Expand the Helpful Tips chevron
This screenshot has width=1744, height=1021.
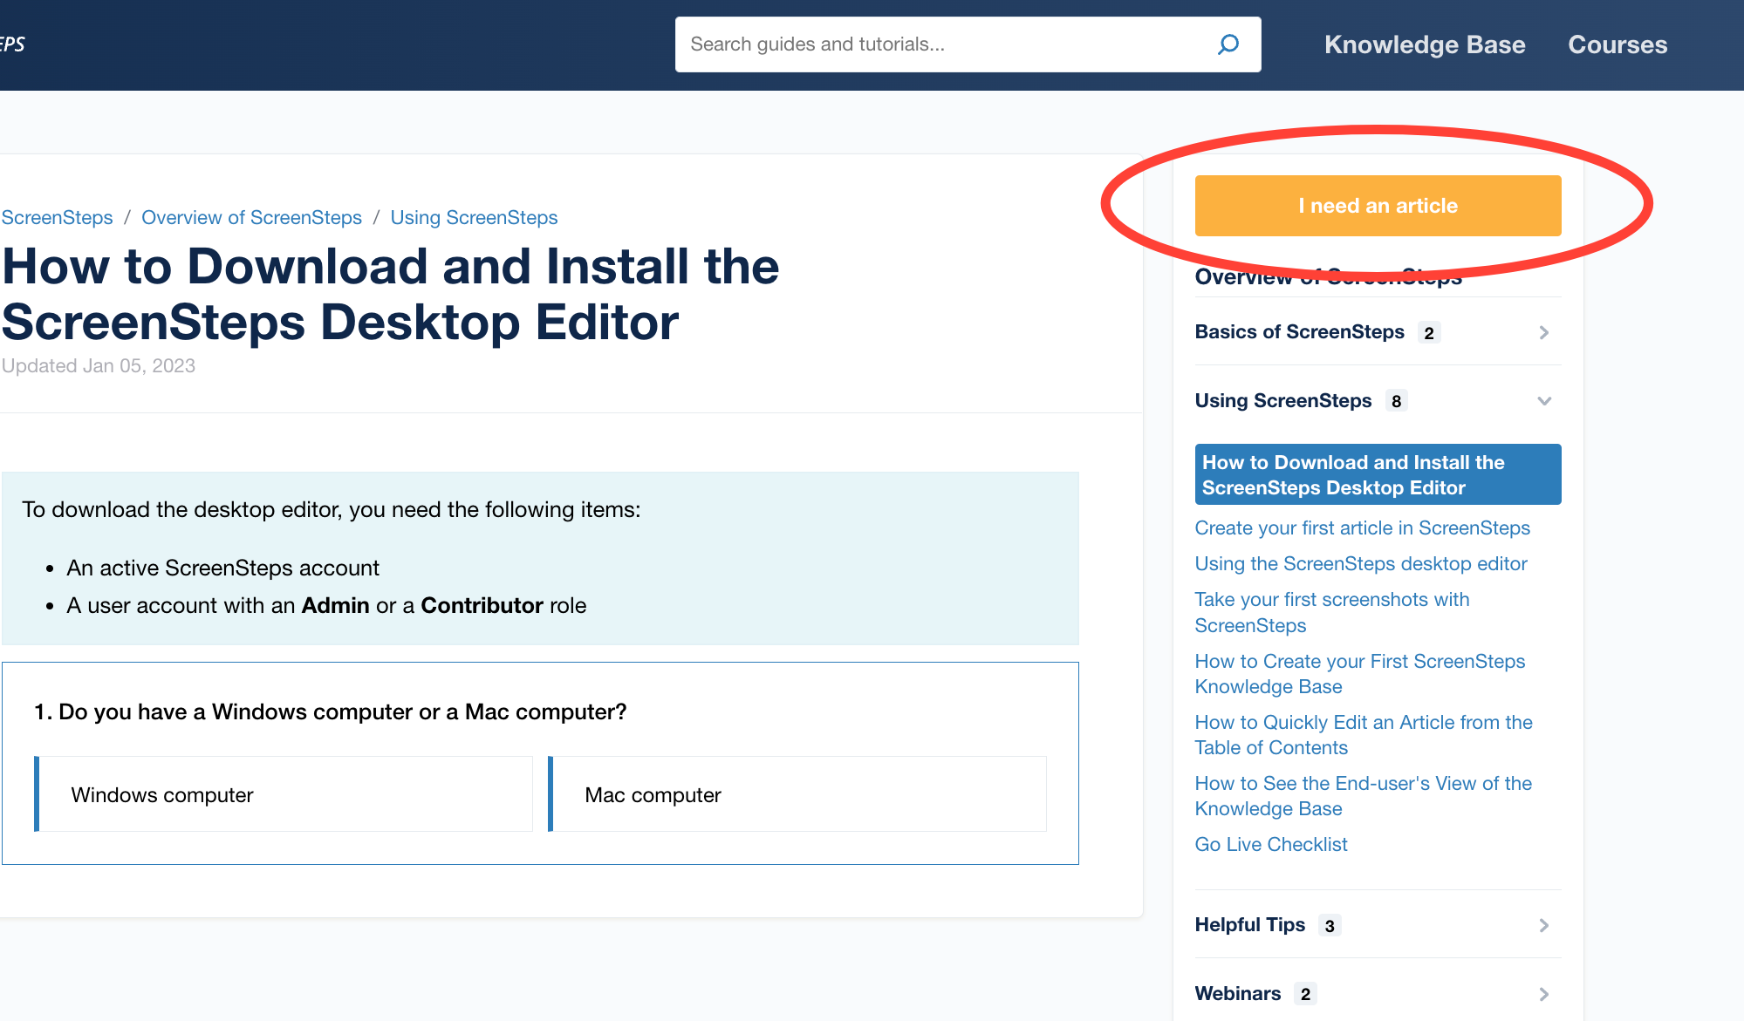pyautogui.click(x=1543, y=925)
